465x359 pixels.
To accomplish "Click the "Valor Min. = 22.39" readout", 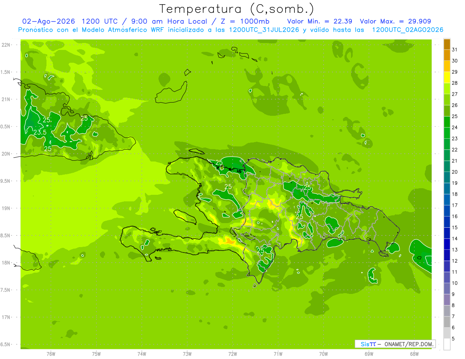I will pos(320,21).
